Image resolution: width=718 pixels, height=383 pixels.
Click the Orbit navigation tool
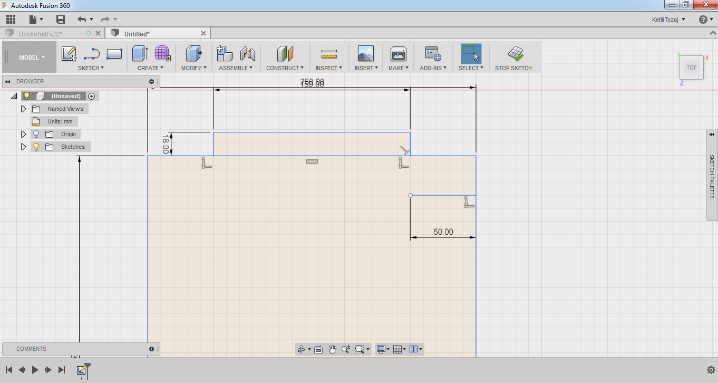point(301,349)
